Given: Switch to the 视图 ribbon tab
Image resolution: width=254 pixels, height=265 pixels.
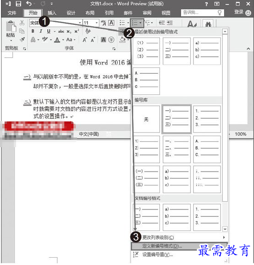Looking at the screenshot, I should (166, 13).
